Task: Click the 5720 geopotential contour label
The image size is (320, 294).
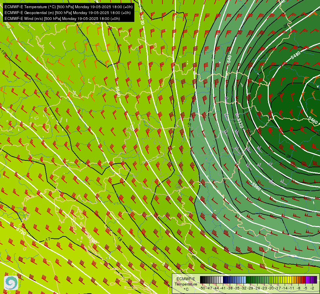Action: [21, 231]
